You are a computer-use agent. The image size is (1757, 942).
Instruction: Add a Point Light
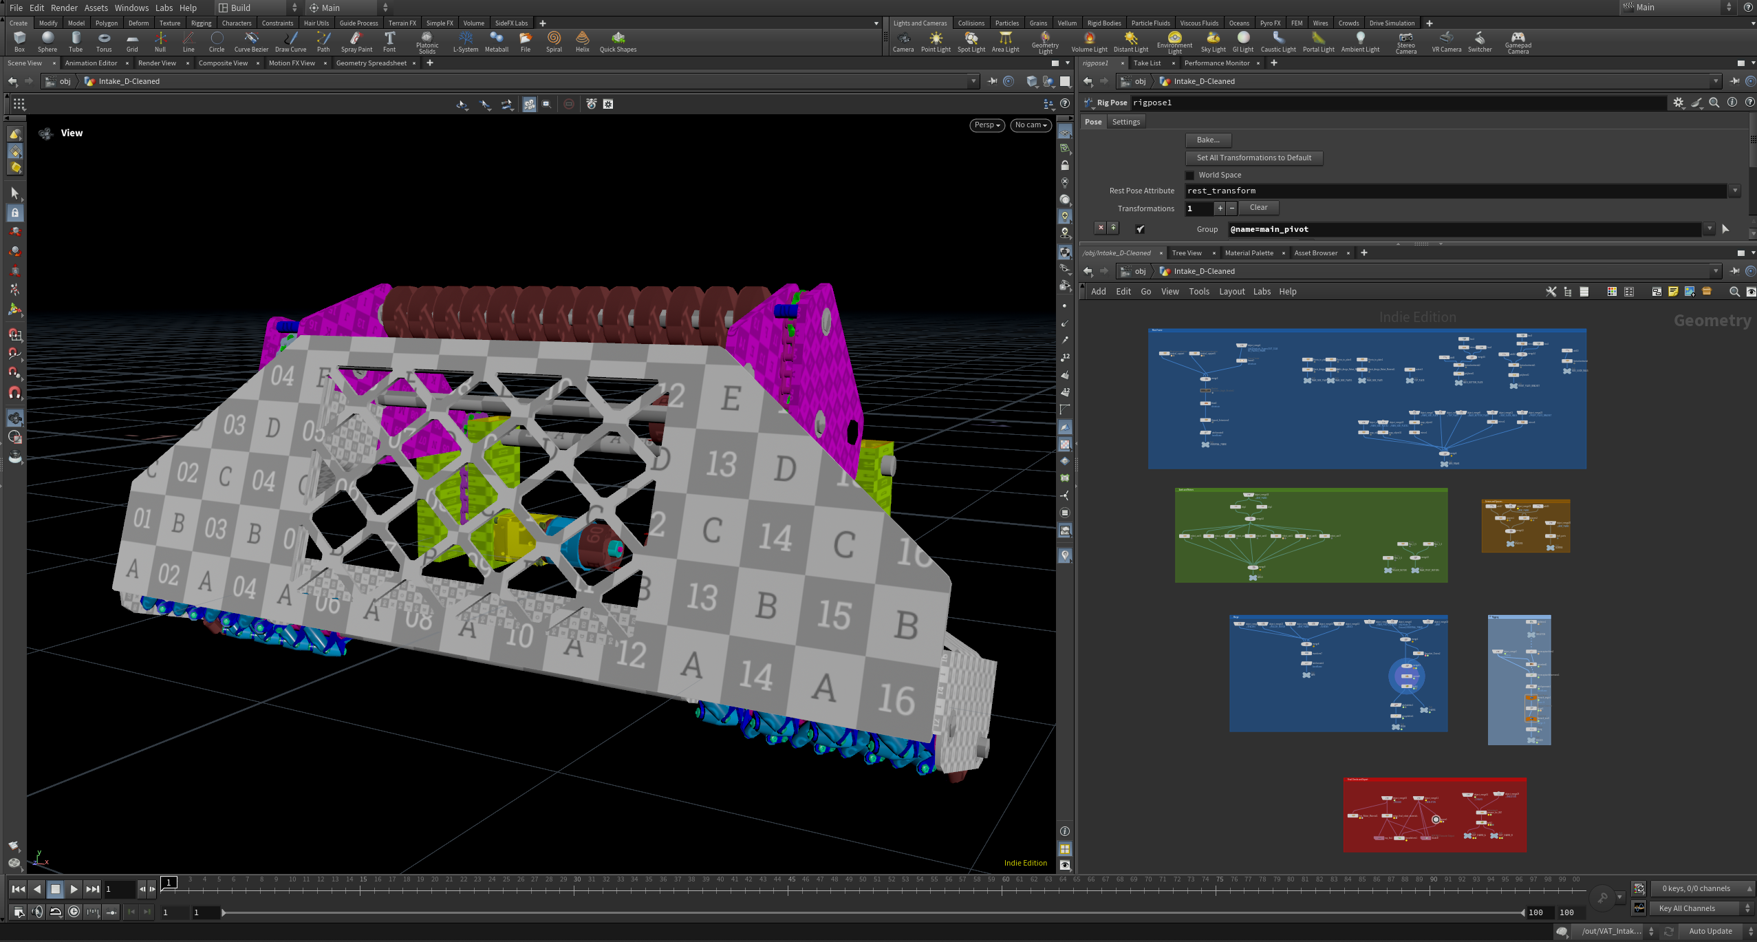coord(936,42)
